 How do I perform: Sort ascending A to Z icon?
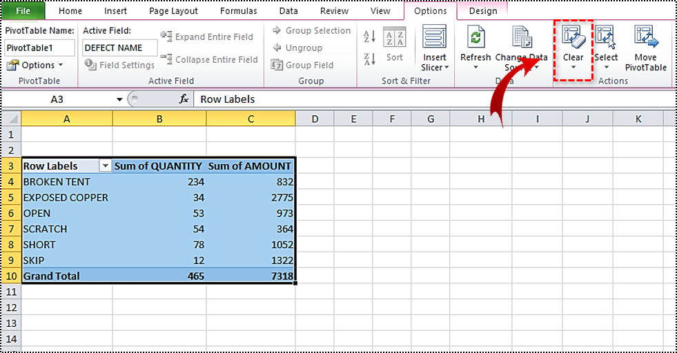(x=369, y=37)
